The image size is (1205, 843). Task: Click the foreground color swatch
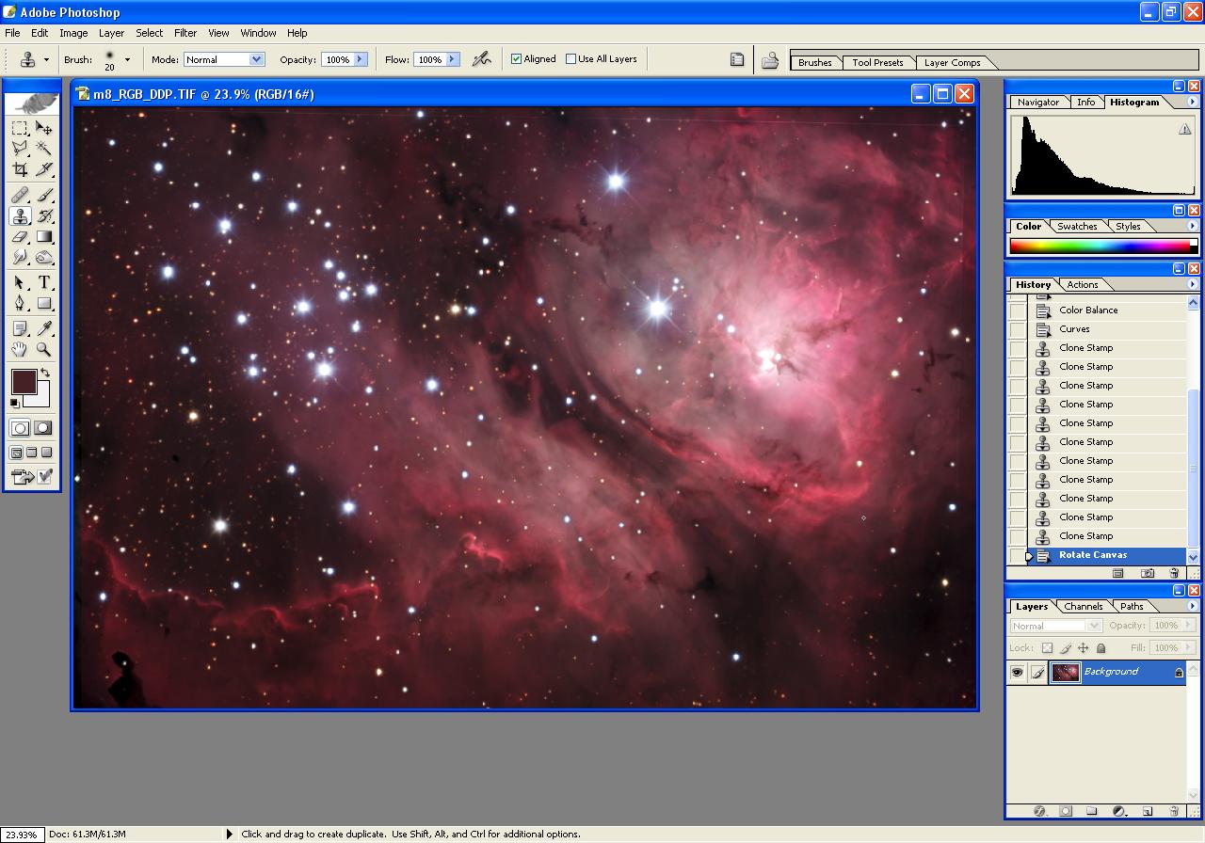point(23,381)
